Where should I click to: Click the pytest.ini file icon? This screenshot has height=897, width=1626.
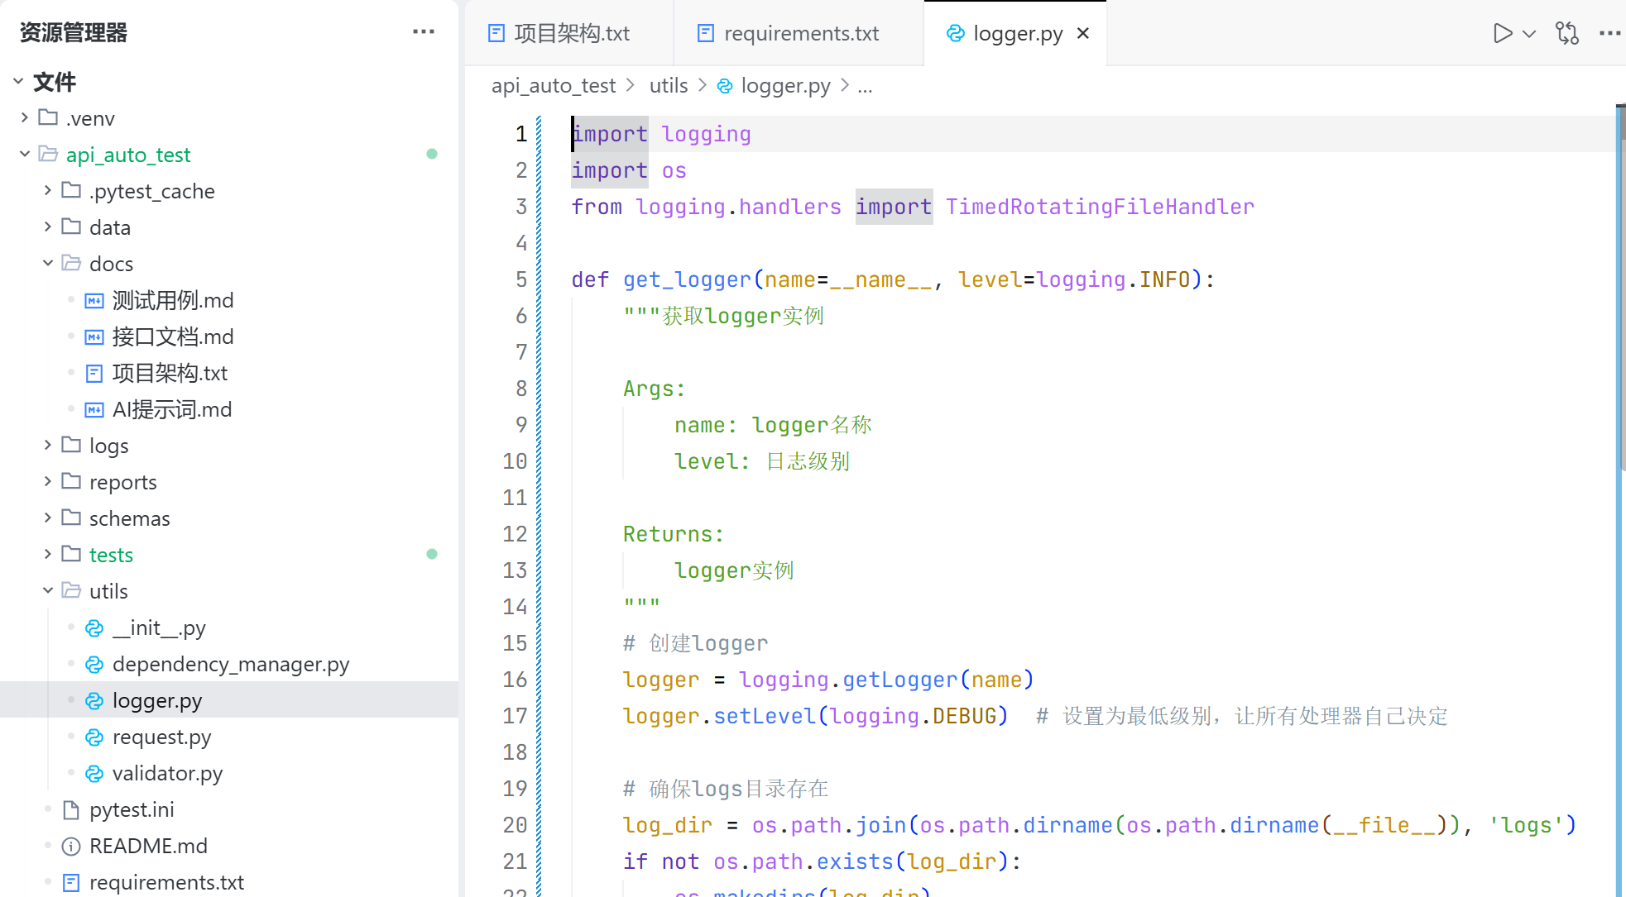71,809
